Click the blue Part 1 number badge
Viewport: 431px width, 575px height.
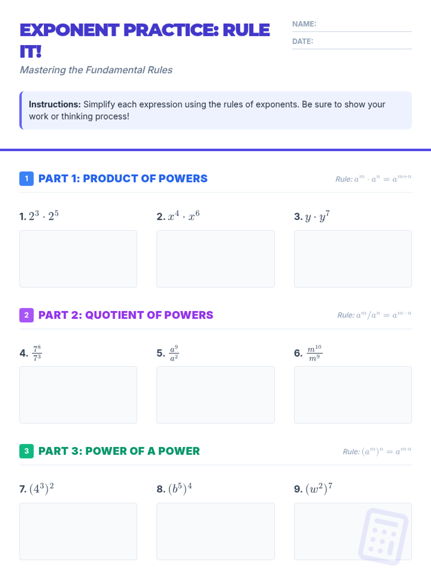coord(27,179)
